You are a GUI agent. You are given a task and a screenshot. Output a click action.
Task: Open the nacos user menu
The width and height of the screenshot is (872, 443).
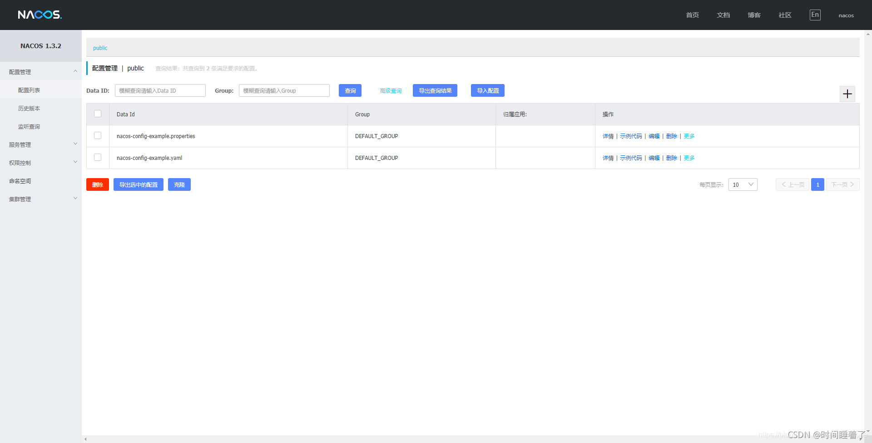846,15
